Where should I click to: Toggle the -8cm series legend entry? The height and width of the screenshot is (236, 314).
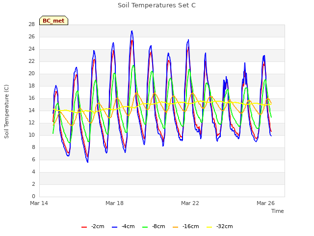click(154, 226)
